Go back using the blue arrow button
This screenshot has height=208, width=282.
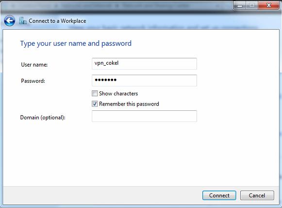pyautogui.click(x=9, y=21)
